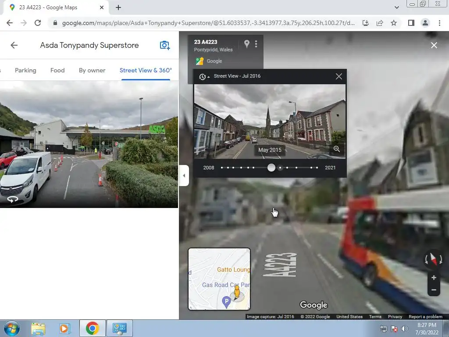The image size is (449, 337).
Task: Open the Food photos tab
Action: tap(57, 70)
